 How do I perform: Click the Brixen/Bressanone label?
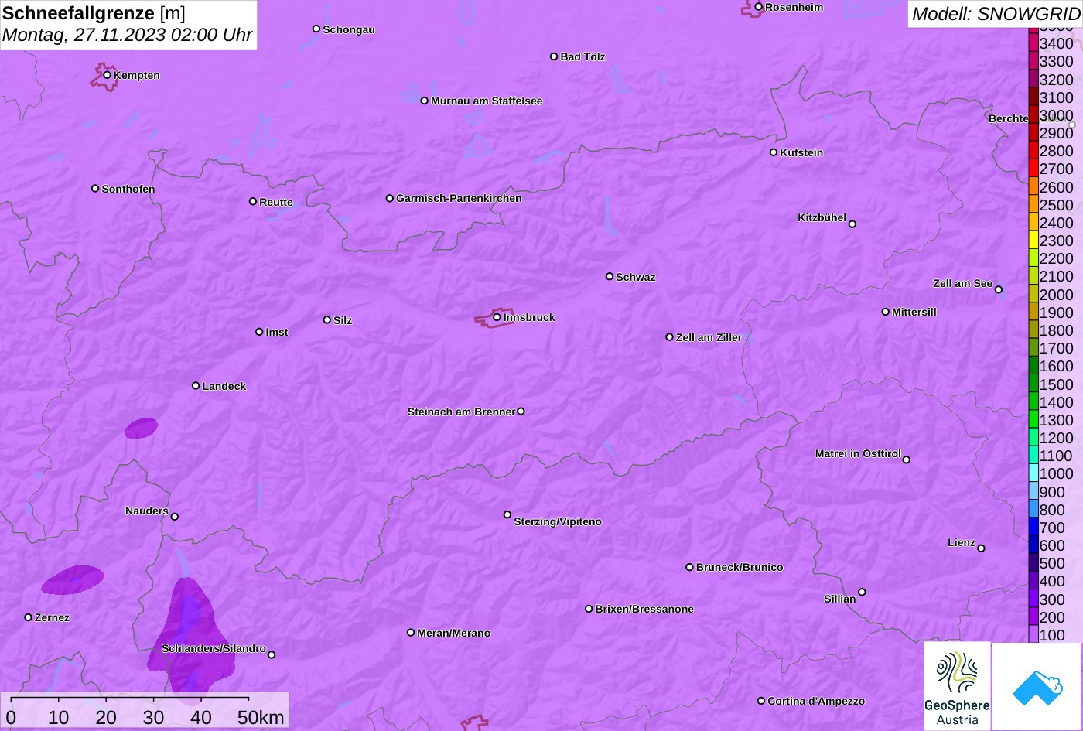point(644,609)
